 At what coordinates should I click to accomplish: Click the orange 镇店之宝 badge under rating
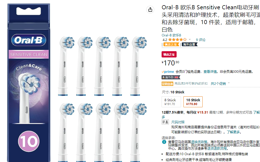coord(171,44)
